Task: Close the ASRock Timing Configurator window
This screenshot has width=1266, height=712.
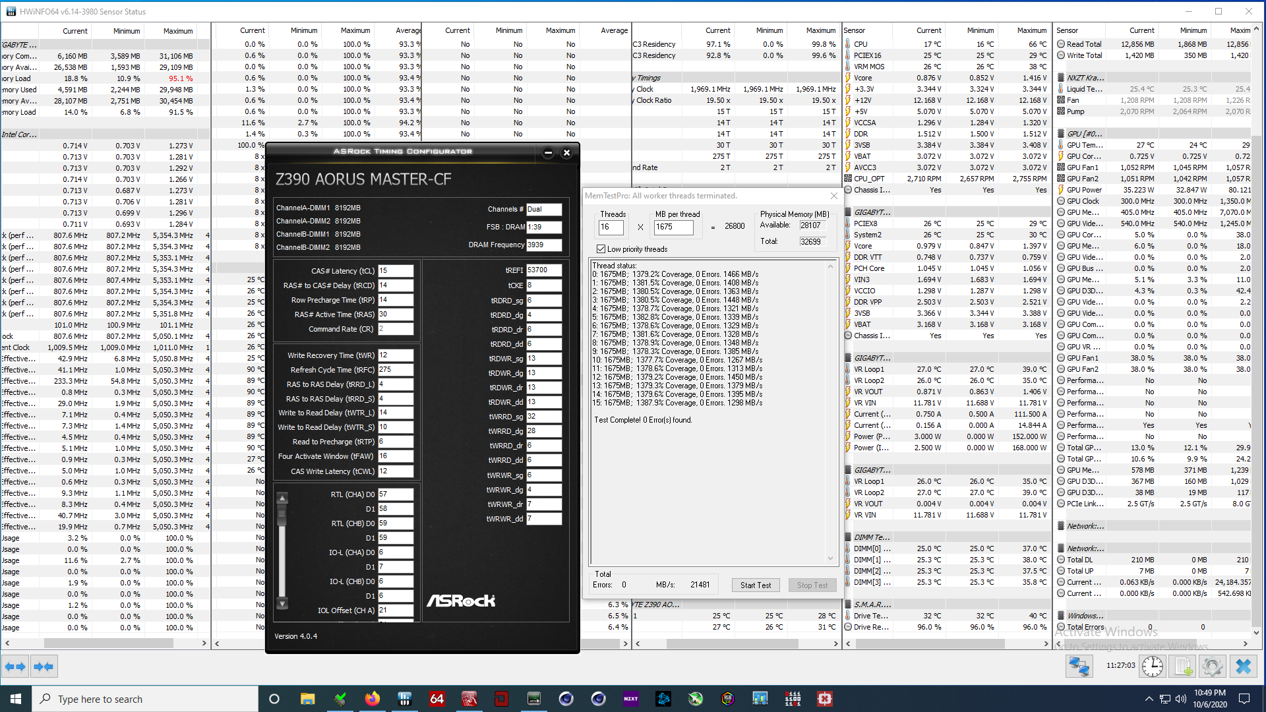Action: (566, 152)
